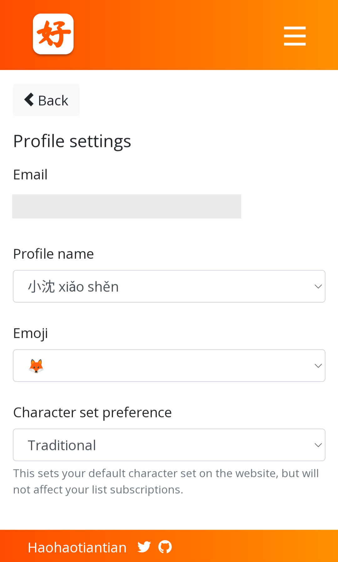Image resolution: width=338 pixels, height=562 pixels.
Task: Open the Traditional character set dropdown
Action: pyautogui.click(x=169, y=445)
